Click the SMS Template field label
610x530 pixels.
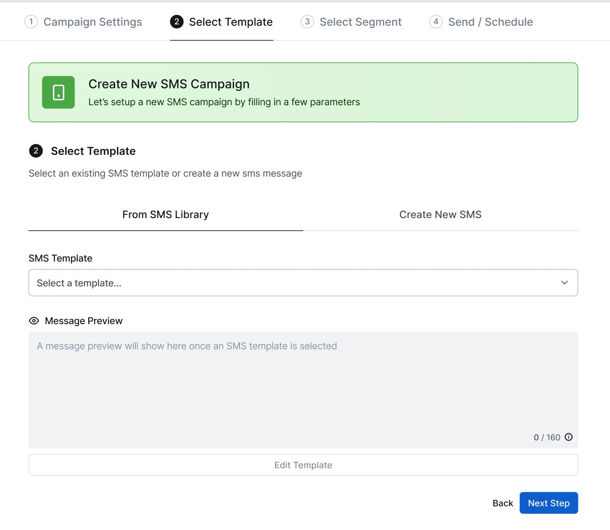pyautogui.click(x=61, y=258)
